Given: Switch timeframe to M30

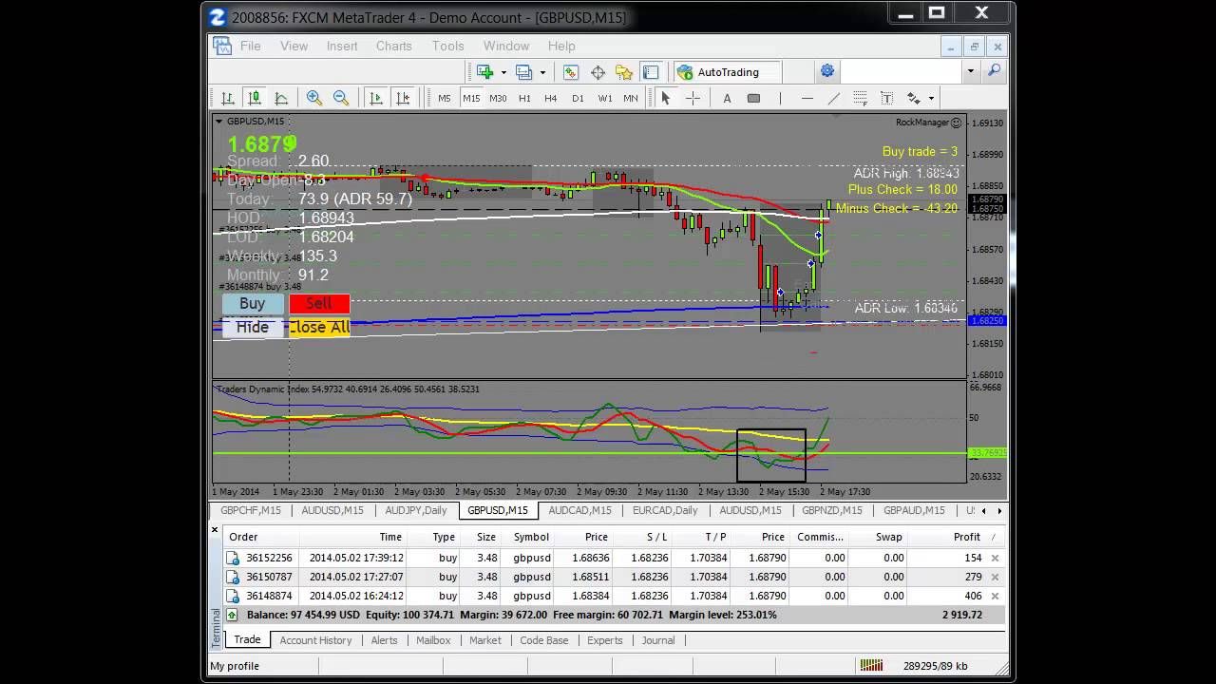Looking at the screenshot, I should [498, 99].
